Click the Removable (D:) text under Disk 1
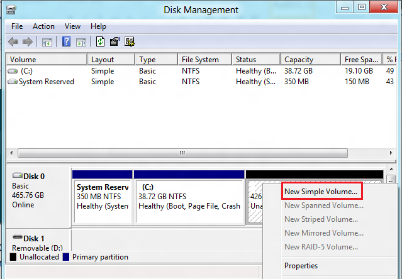This screenshot has width=402, height=279. tap(37, 248)
